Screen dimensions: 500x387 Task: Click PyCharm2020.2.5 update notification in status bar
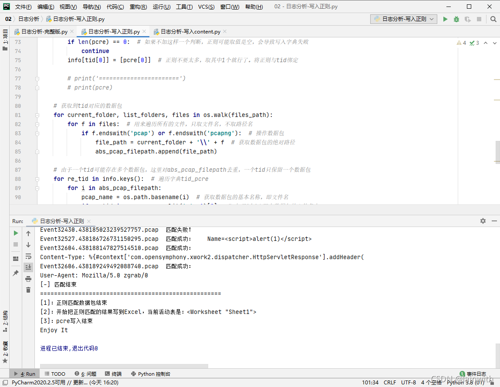click(65, 383)
